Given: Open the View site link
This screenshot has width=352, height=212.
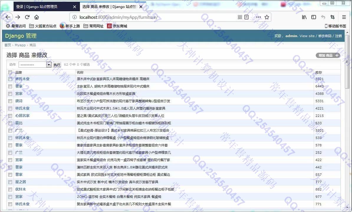Looking at the screenshot, I should pos(307,36).
